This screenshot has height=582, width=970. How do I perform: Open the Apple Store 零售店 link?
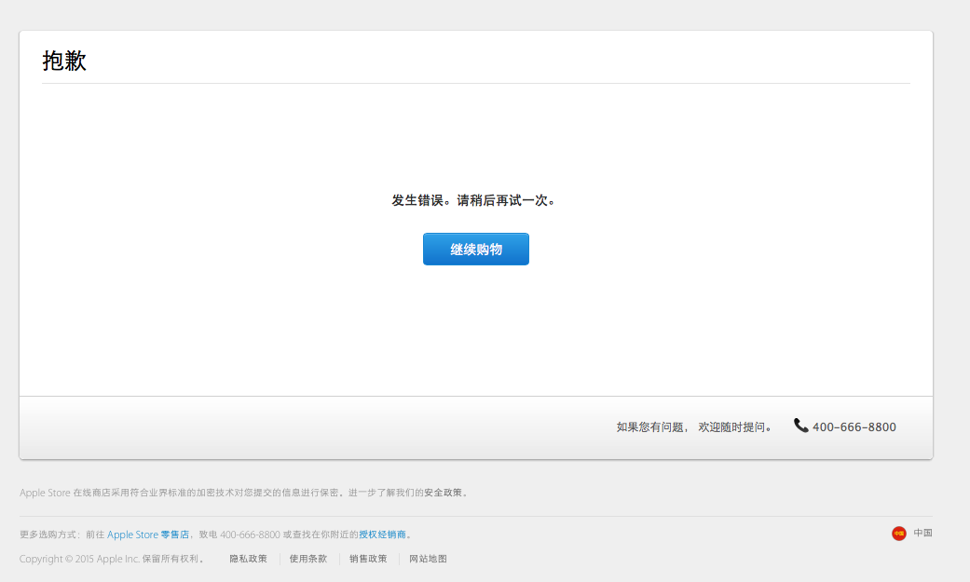[x=147, y=535]
